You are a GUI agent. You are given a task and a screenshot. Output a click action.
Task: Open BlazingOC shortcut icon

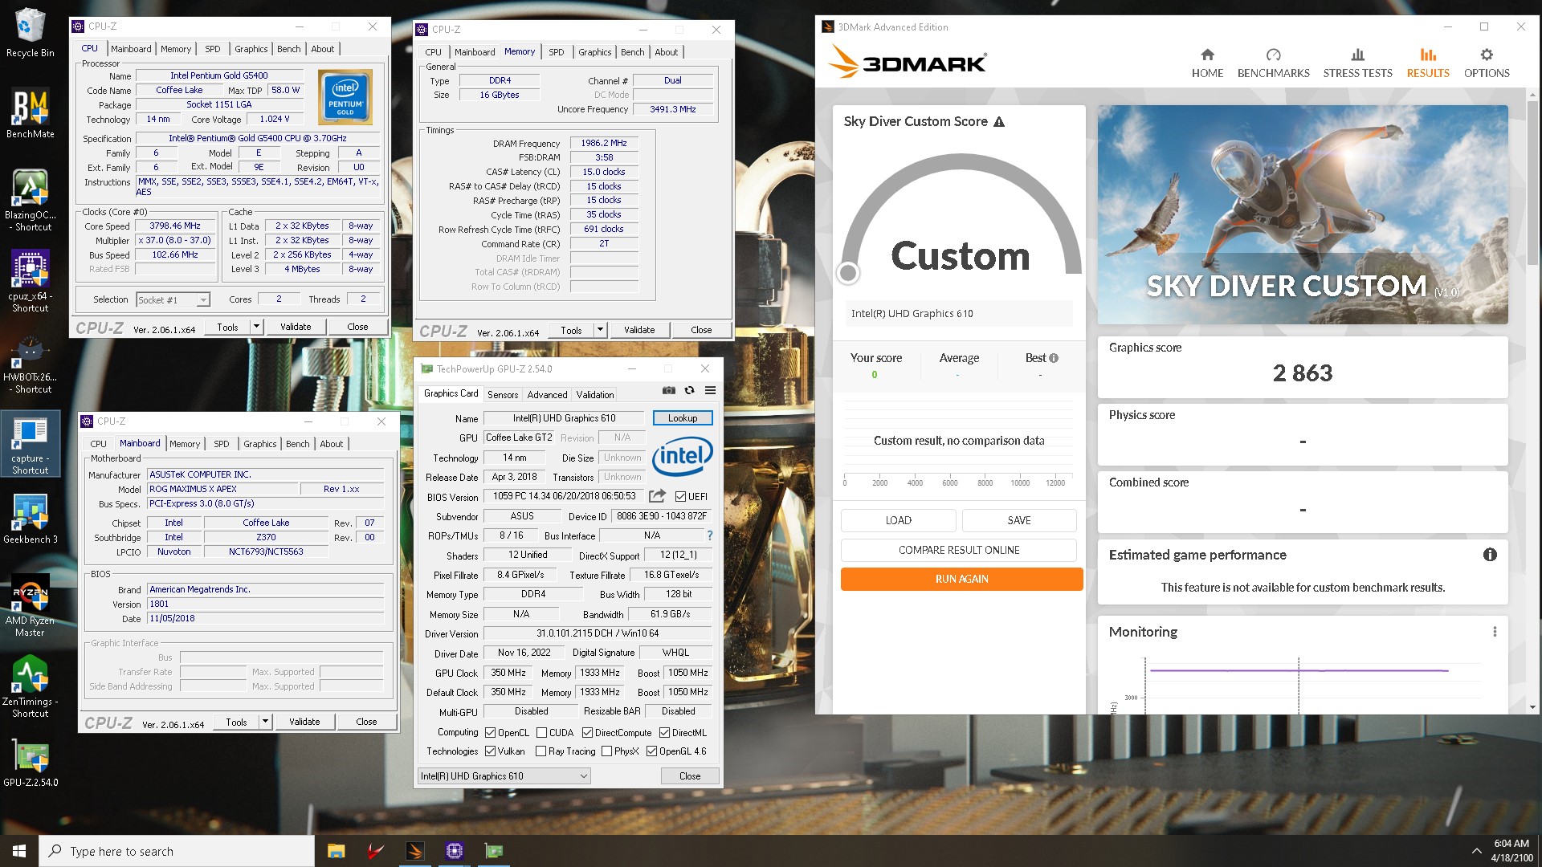(30, 201)
